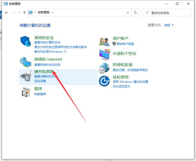Open 备份和还原(Windows 7) link

(50, 52)
